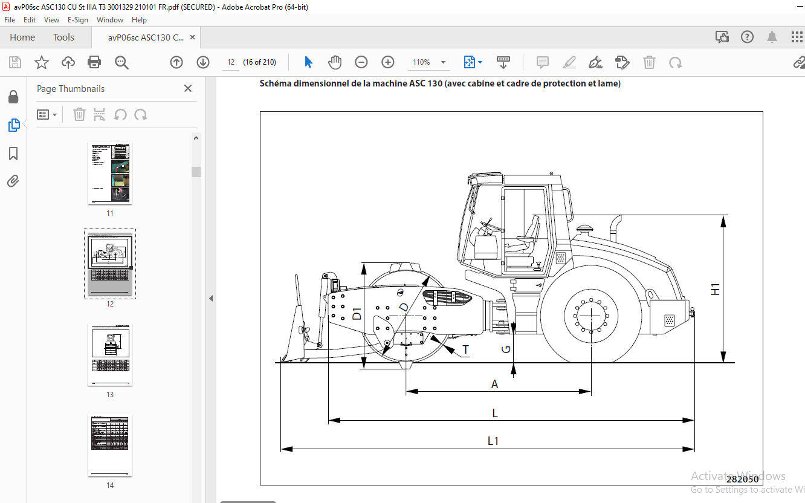Image resolution: width=805 pixels, height=503 pixels.
Task: Click the figure number 282050
Action: pos(742,479)
